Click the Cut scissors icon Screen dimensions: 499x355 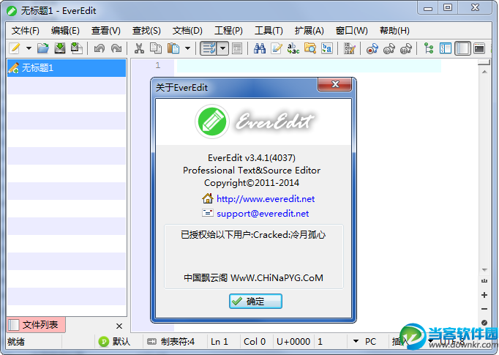[x=139, y=48]
